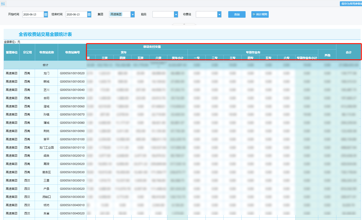Viewport: 362px width, 220px height.
Task: Click the 专项作业车小计 column header
Action: pyautogui.click(x=307, y=58)
